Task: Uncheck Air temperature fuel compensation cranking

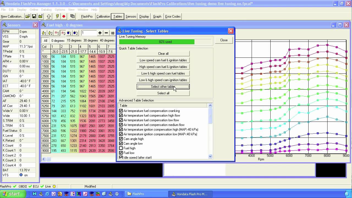Action: point(121,111)
